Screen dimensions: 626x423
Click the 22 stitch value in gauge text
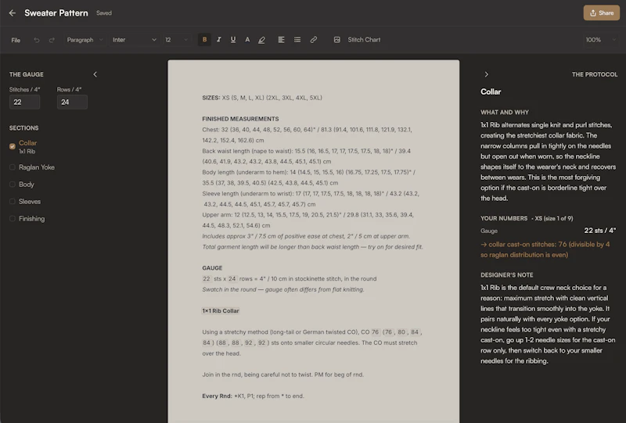click(207, 279)
